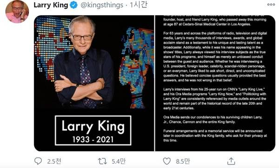This screenshot has height=168, width=279.
Task: Click the reply speech bubble icon
Action: 38,161
